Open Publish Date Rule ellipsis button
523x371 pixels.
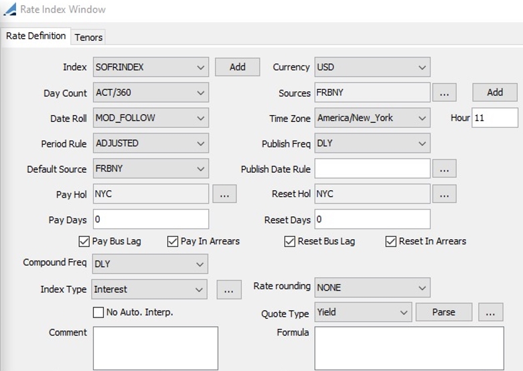tap(444, 169)
